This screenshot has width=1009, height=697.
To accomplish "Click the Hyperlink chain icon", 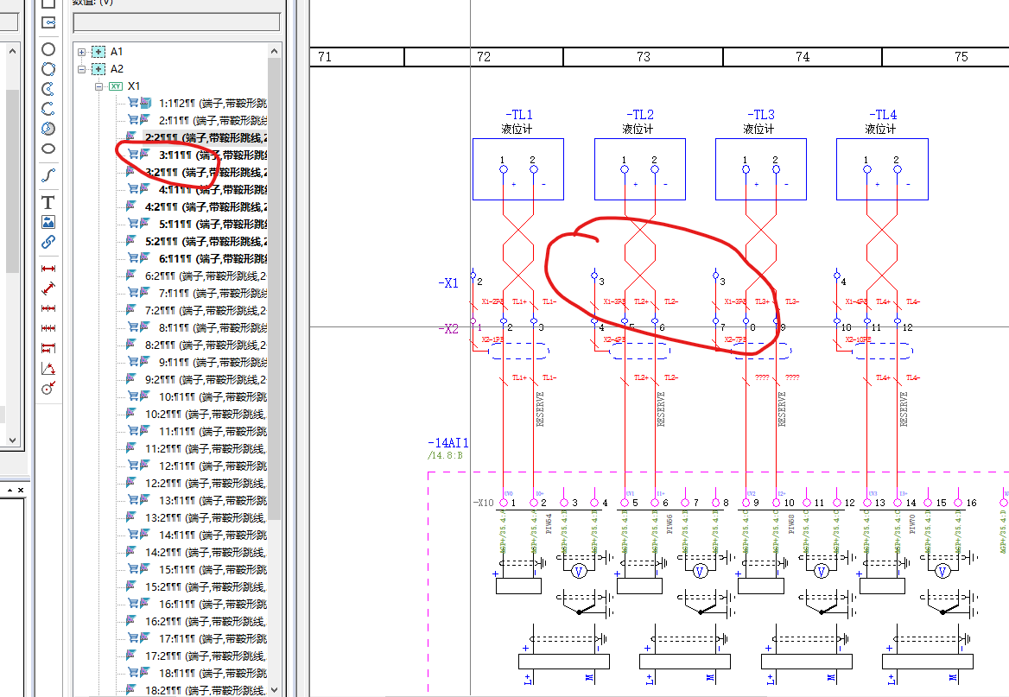I will coord(48,242).
